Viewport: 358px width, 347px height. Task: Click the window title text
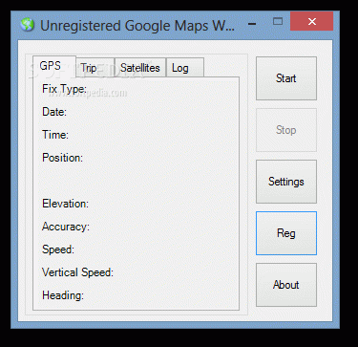coord(137,26)
